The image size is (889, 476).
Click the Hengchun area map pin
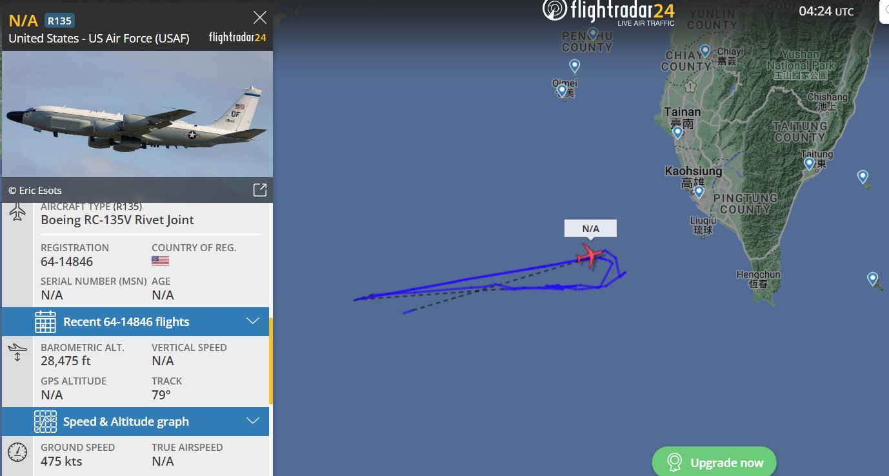pos(872,279)
